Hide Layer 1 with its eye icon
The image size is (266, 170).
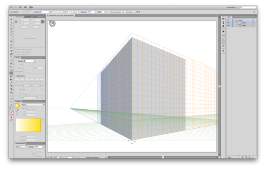228,20
